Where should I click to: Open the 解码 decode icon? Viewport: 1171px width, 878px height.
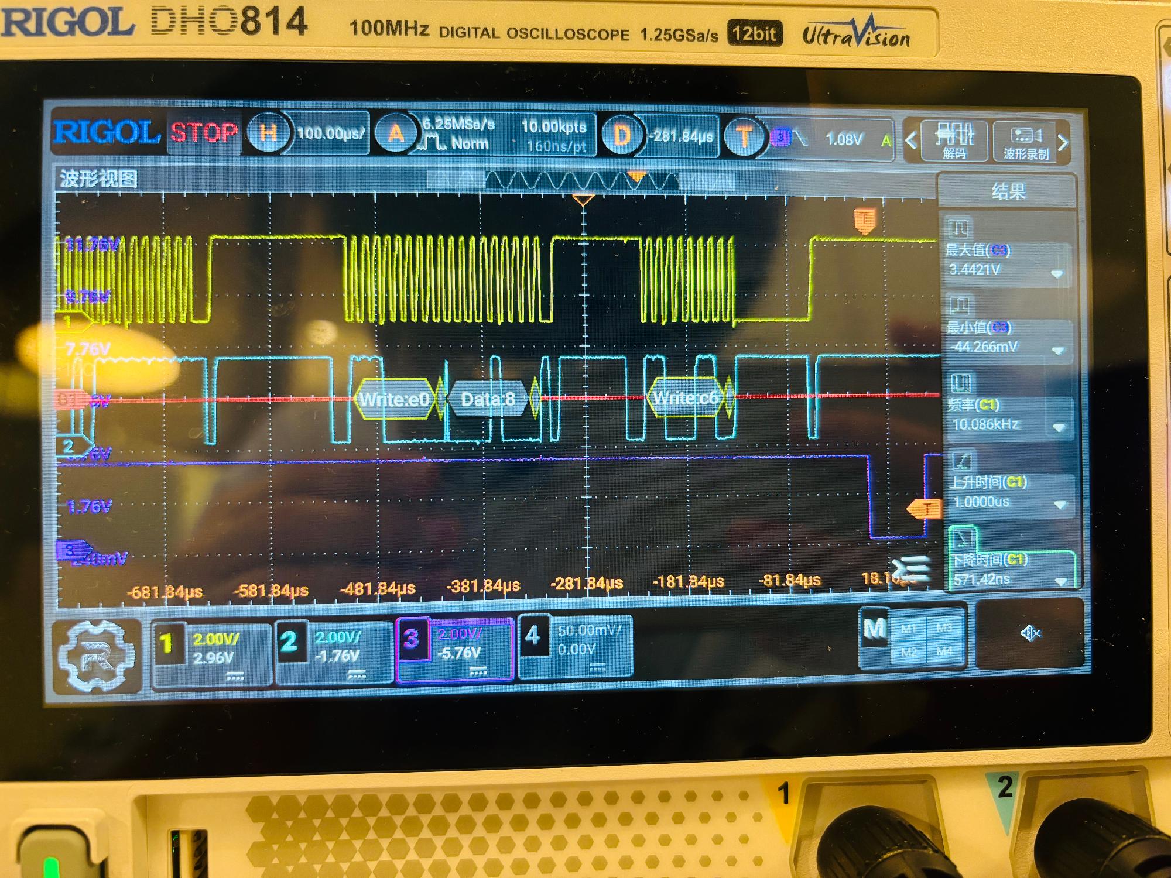coord(954,141)
